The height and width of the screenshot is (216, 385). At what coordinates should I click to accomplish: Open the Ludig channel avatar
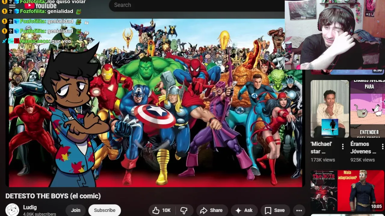click(12, 210)
